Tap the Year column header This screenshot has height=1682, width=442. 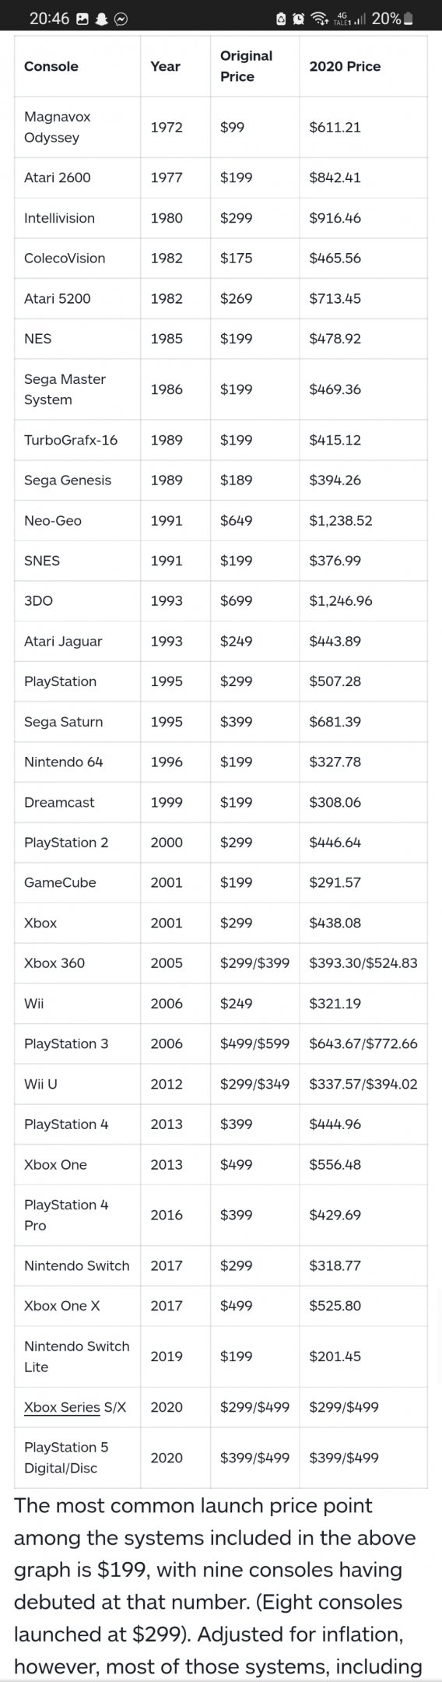165,66
